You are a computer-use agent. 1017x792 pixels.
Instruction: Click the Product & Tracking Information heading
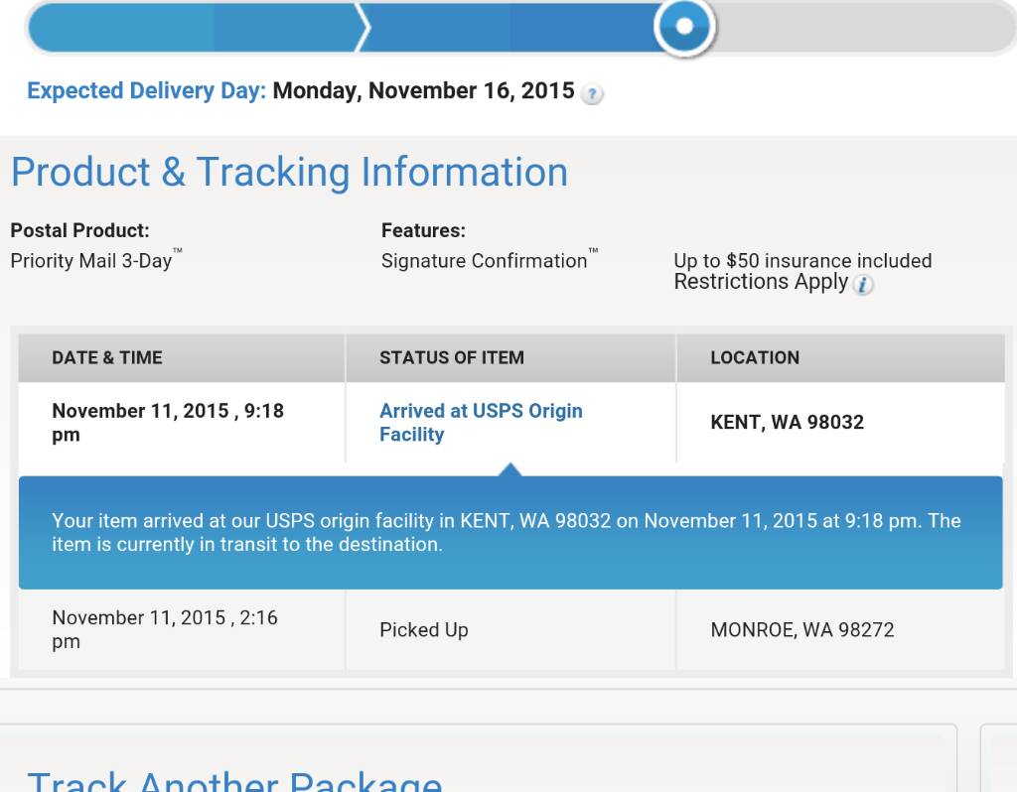click(x=290, y=173)
